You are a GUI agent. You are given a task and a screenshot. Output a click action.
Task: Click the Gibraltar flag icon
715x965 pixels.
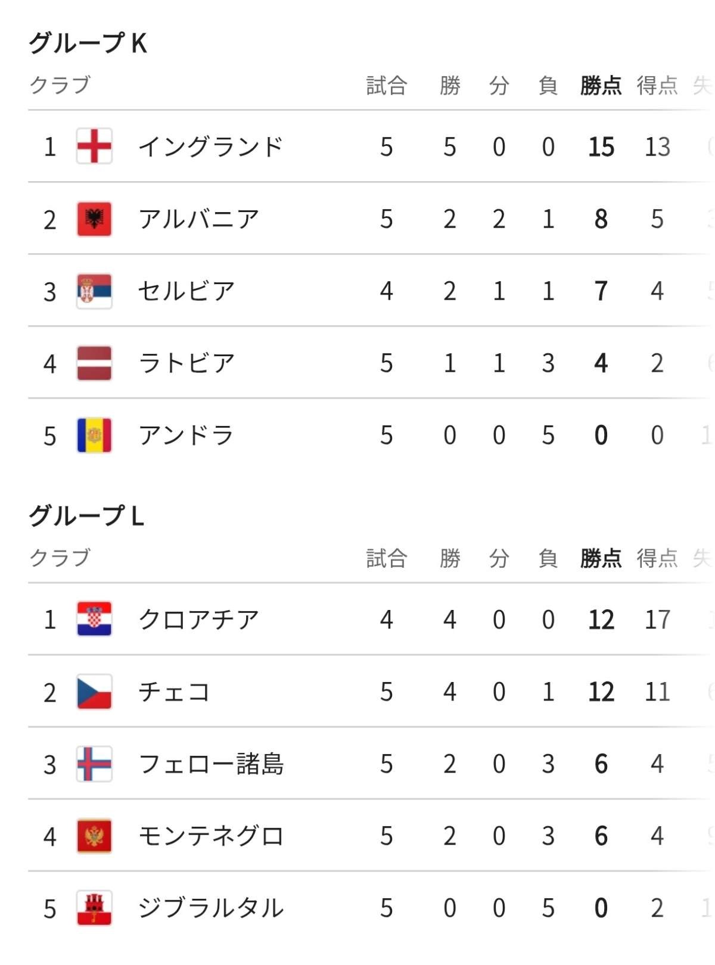coord(94,908)
